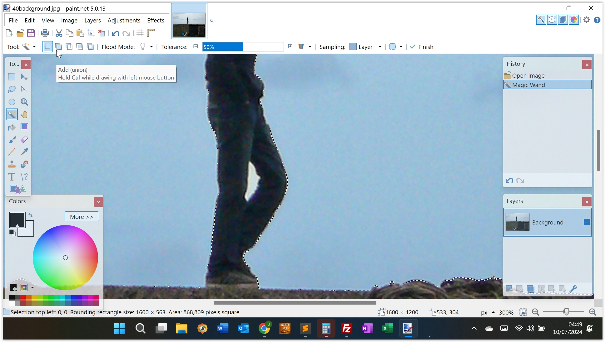Viewport: 605px width, 342px height.
Task: Select the Clone Stamp tool
Action: 12,164
